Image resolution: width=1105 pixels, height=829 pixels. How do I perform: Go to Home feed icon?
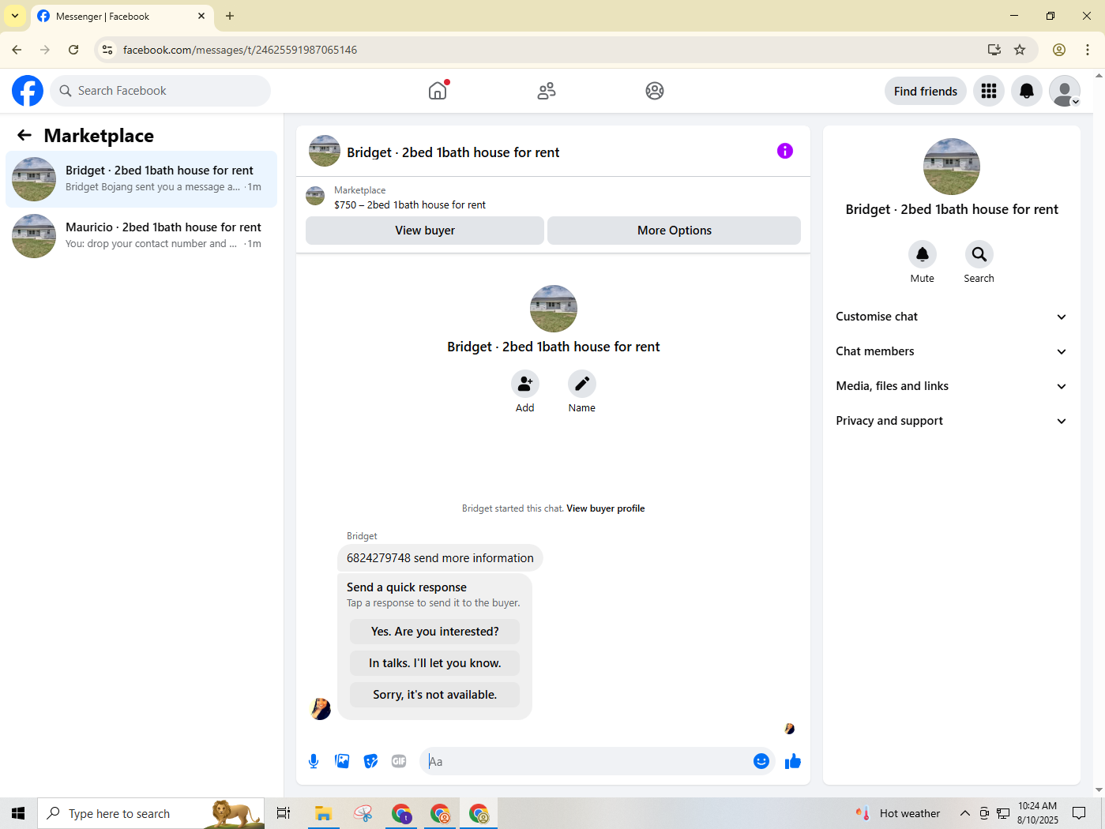click(438, 91)
